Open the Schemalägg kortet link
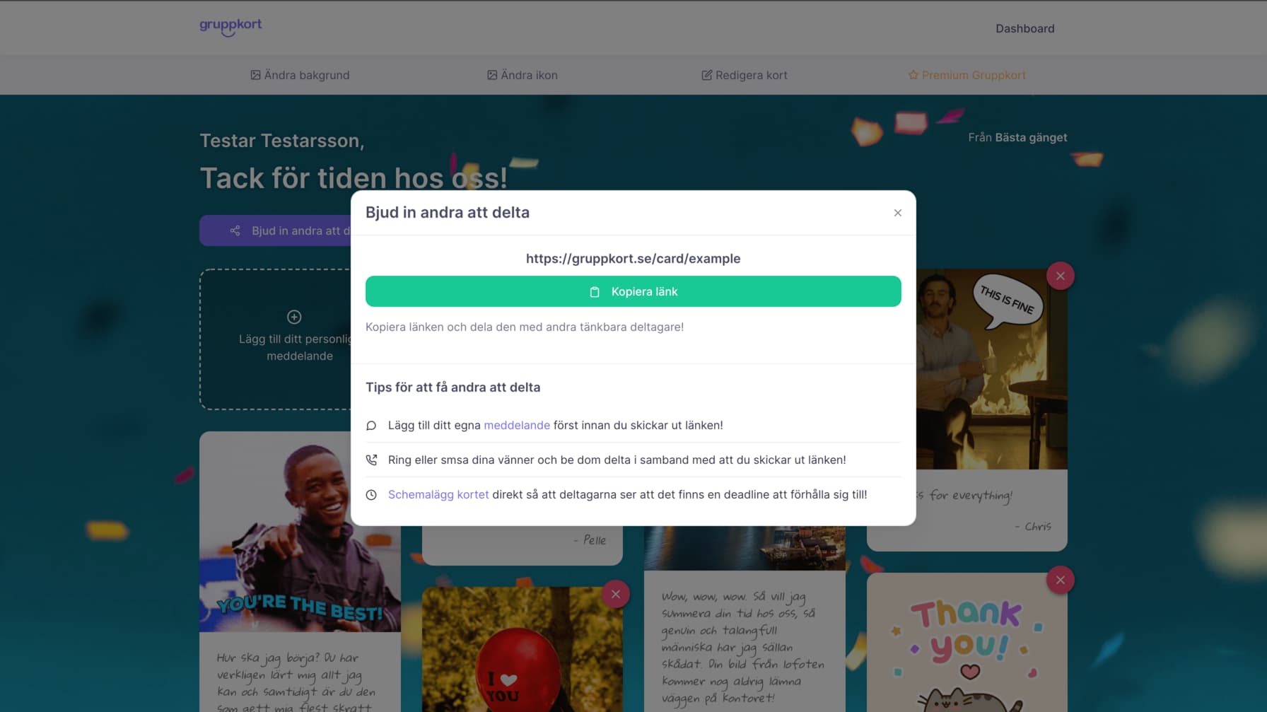Viewport: 1267px width, 712px height. [438, 494]
